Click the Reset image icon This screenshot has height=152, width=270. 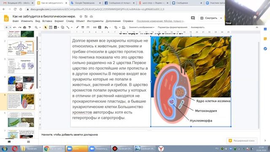(124, 27)
